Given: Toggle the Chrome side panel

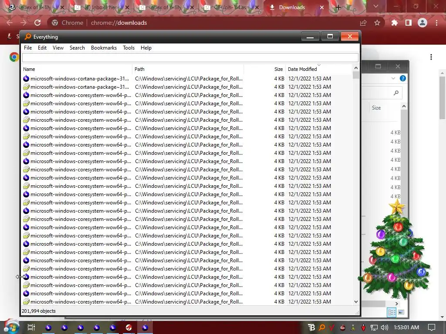Looking at the screenshot, I should pyautogui.click(x=409, y=23).
